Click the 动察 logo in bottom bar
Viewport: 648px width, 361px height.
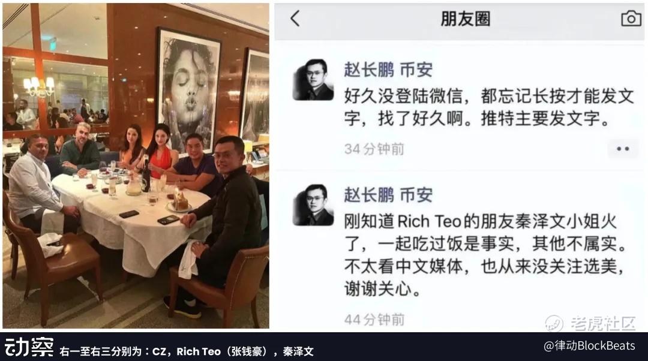coord(29,347)
